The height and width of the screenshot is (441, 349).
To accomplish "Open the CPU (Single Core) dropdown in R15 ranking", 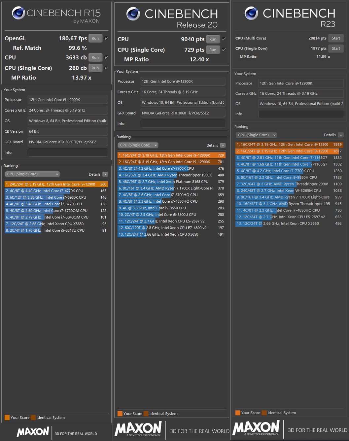I will coord(32,174).
